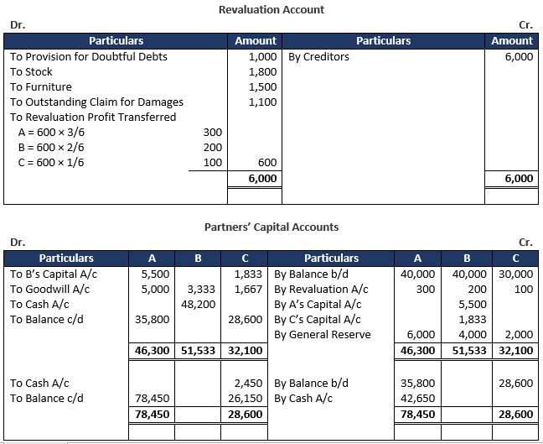Screen dimensions: 543x444
Task: Click the Revaluation Account title
Action: pos(271,10)
